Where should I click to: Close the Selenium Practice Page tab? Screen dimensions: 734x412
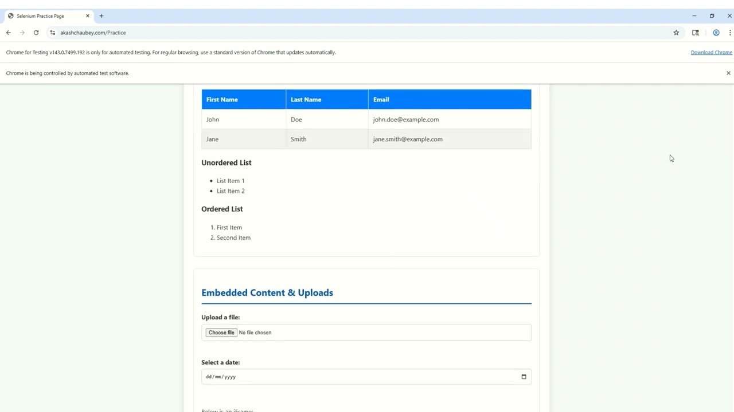click(88, 16)
